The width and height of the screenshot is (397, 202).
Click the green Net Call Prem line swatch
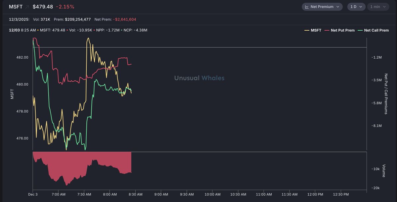(360, 30)
